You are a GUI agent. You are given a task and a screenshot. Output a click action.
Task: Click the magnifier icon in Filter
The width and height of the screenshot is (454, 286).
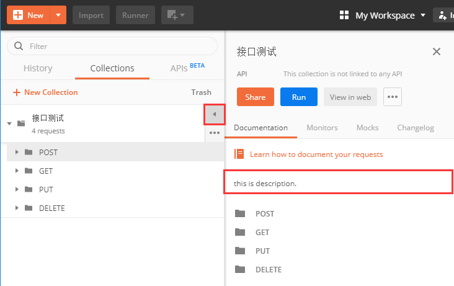pos(19,46)
